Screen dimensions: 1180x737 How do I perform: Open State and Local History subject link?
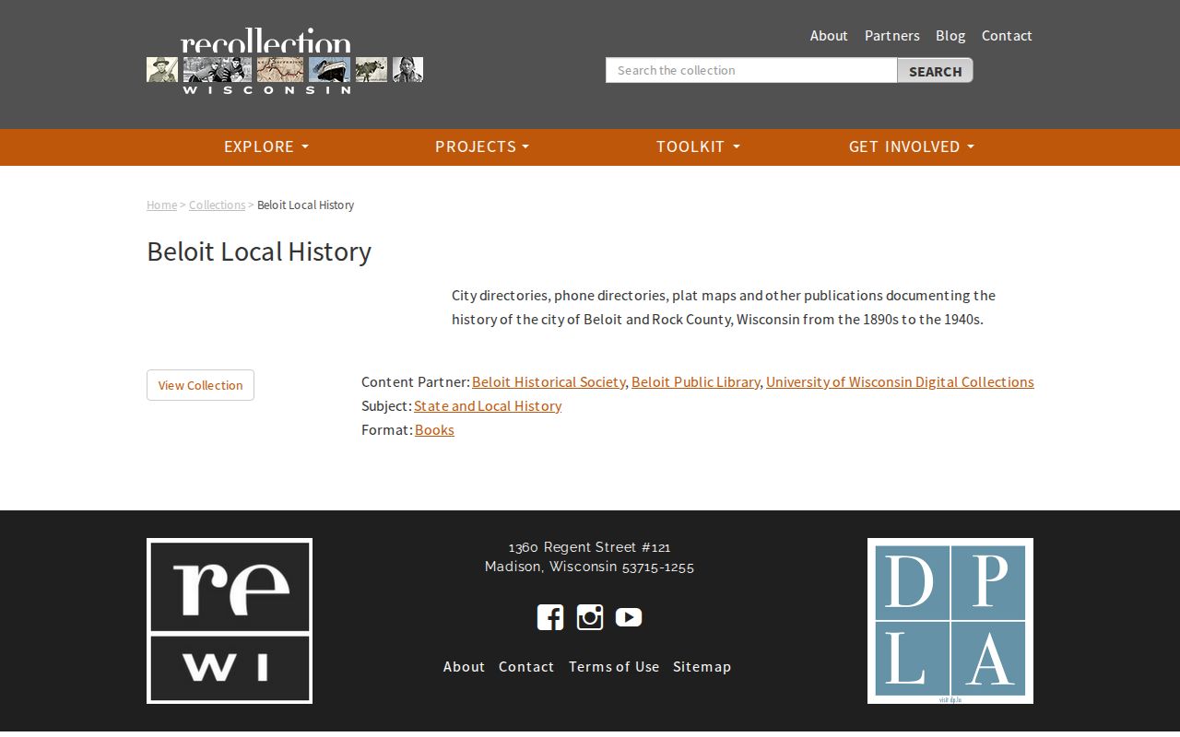(488, 405)
